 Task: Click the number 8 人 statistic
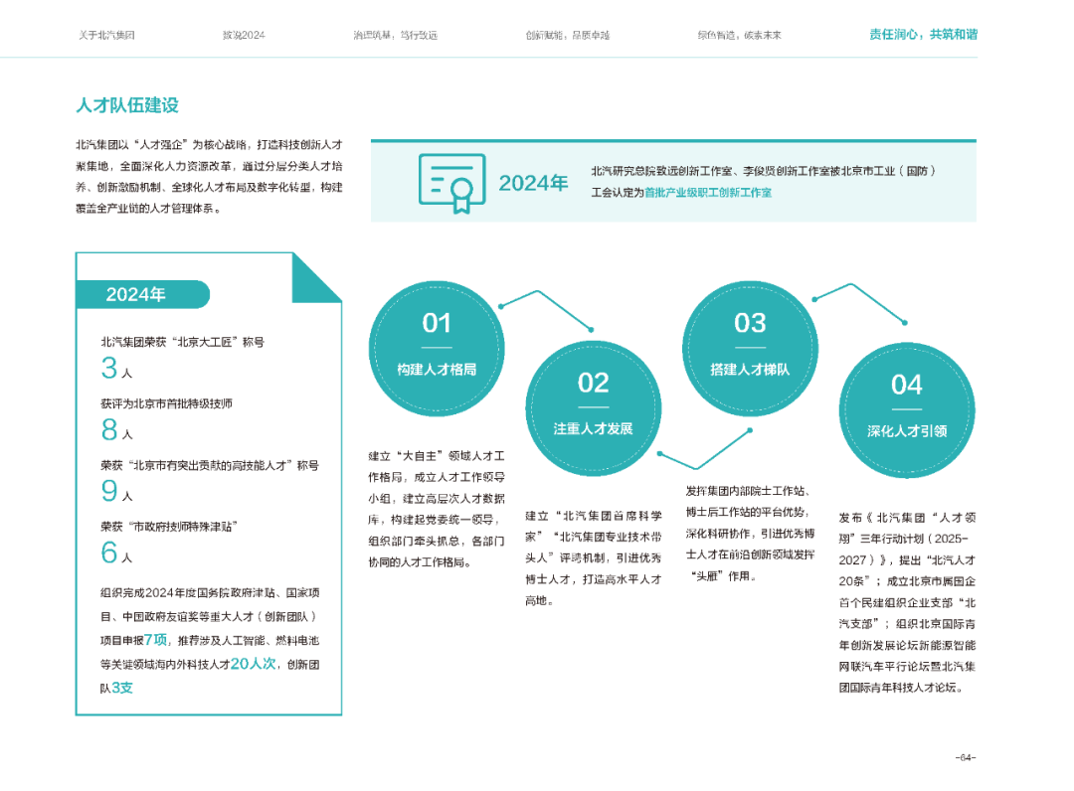(x=116, y=430)
